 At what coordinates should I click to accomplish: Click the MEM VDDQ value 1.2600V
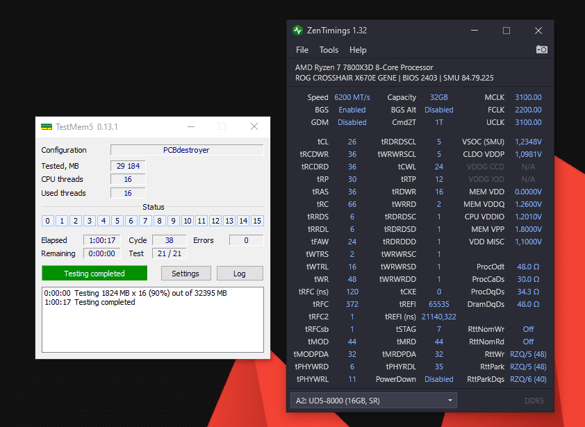pyautogui.click(x=528, y=204)
